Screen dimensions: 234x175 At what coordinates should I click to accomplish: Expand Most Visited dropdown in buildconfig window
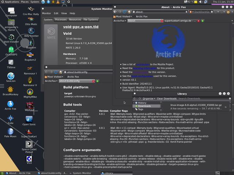pos(54,77)
